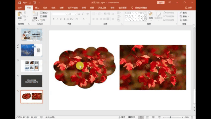Switch to Slide Sorter view

[147, 117]
